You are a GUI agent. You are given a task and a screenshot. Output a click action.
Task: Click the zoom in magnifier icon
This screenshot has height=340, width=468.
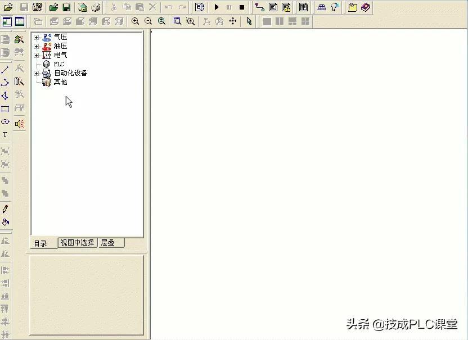tap(136, 21)
